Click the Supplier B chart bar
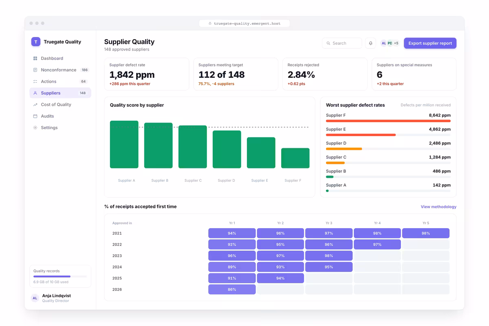Image resolution: width=489 pixels, height=326 pixels. 159,145
